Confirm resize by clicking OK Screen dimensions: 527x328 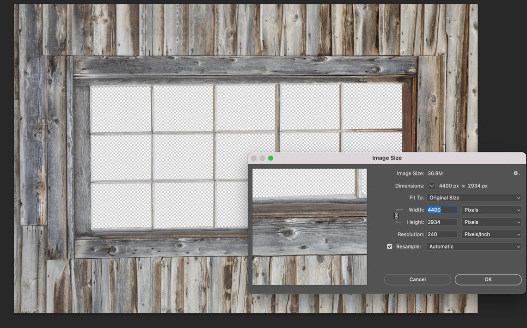(x=488, y=279)
